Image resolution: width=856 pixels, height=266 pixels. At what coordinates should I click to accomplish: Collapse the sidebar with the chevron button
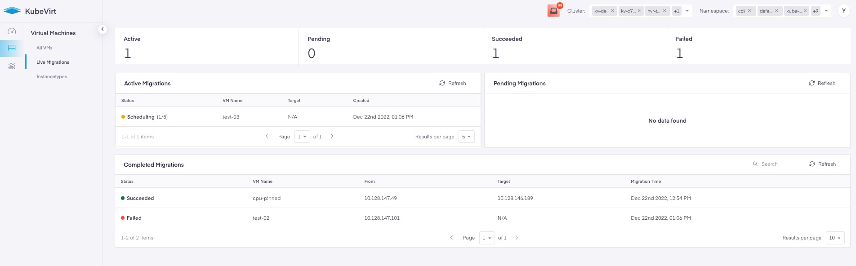[103, 29]
